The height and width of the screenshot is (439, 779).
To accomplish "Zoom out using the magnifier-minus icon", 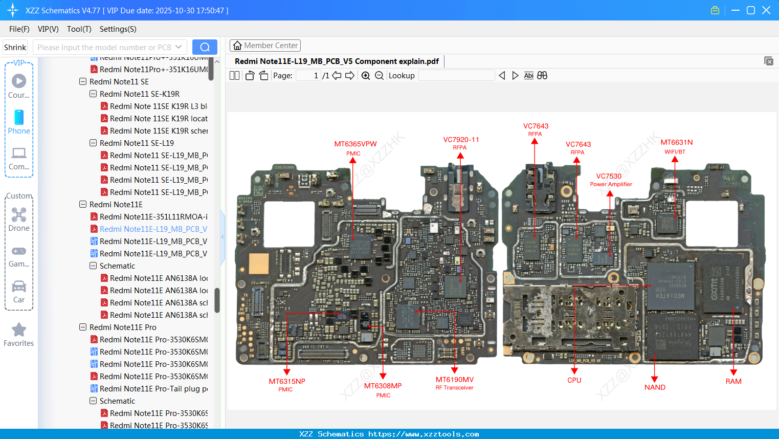I will [x=379, y=75].
